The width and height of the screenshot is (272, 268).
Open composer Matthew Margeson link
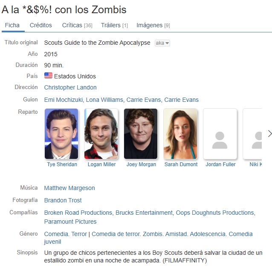69,188
